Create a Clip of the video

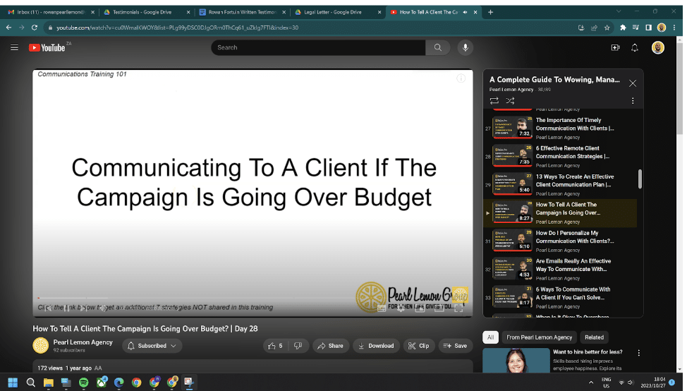418,346
